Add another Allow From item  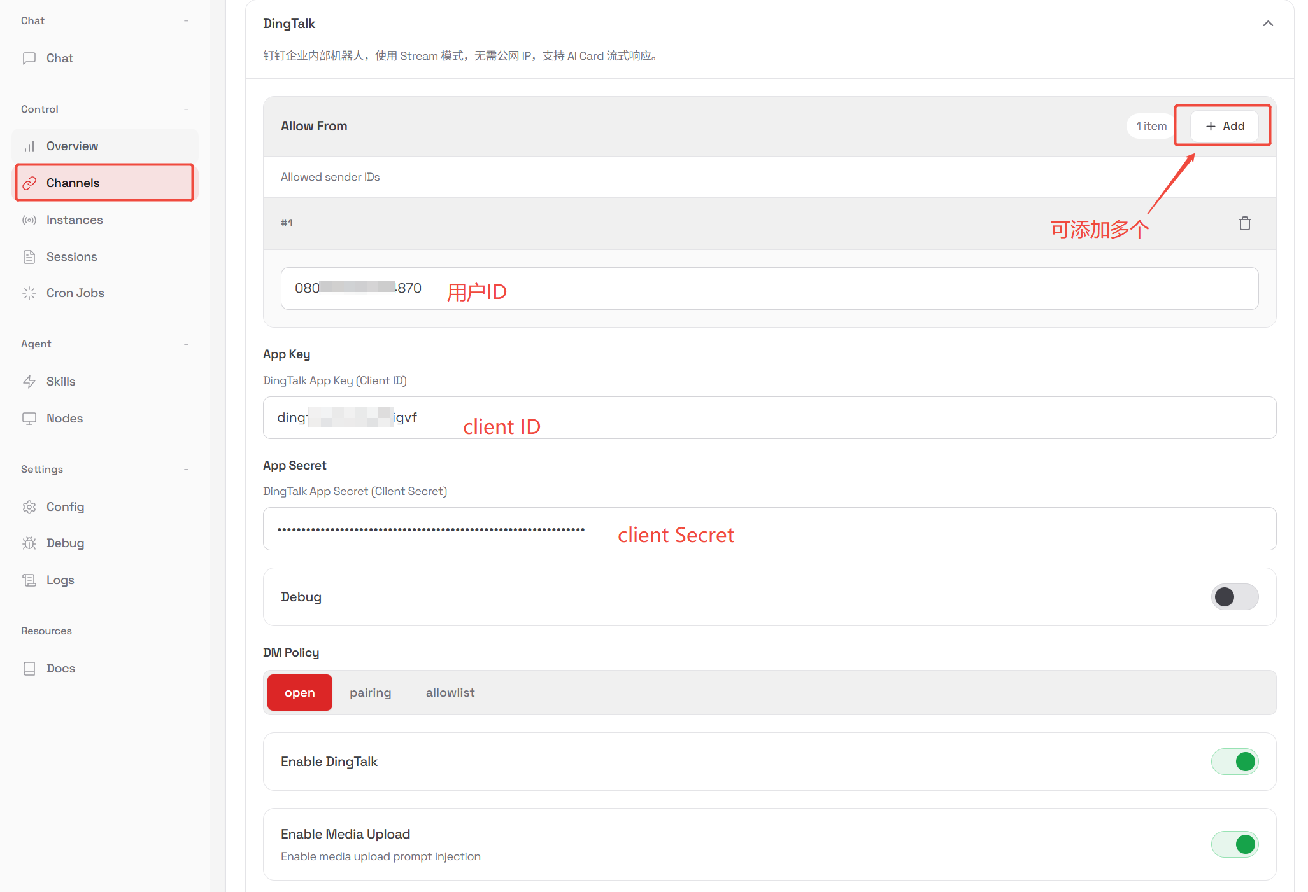point(1224,126)
